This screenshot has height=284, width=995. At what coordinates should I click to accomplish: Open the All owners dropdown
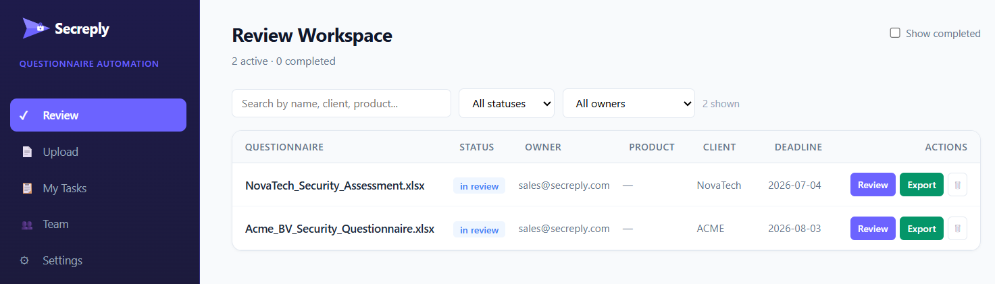629,103
